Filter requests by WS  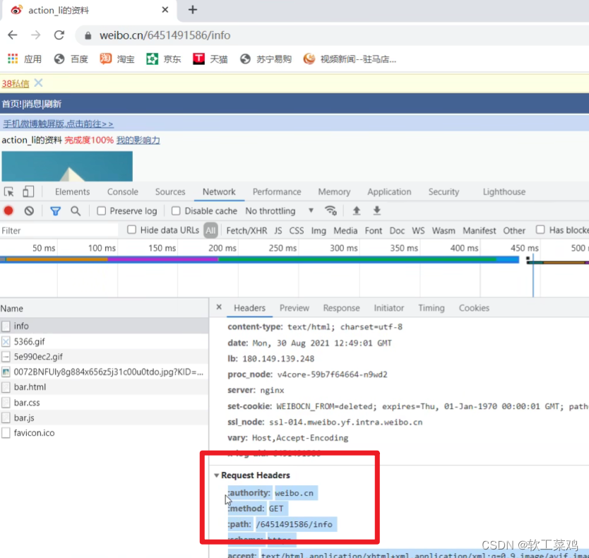(418, 230)
